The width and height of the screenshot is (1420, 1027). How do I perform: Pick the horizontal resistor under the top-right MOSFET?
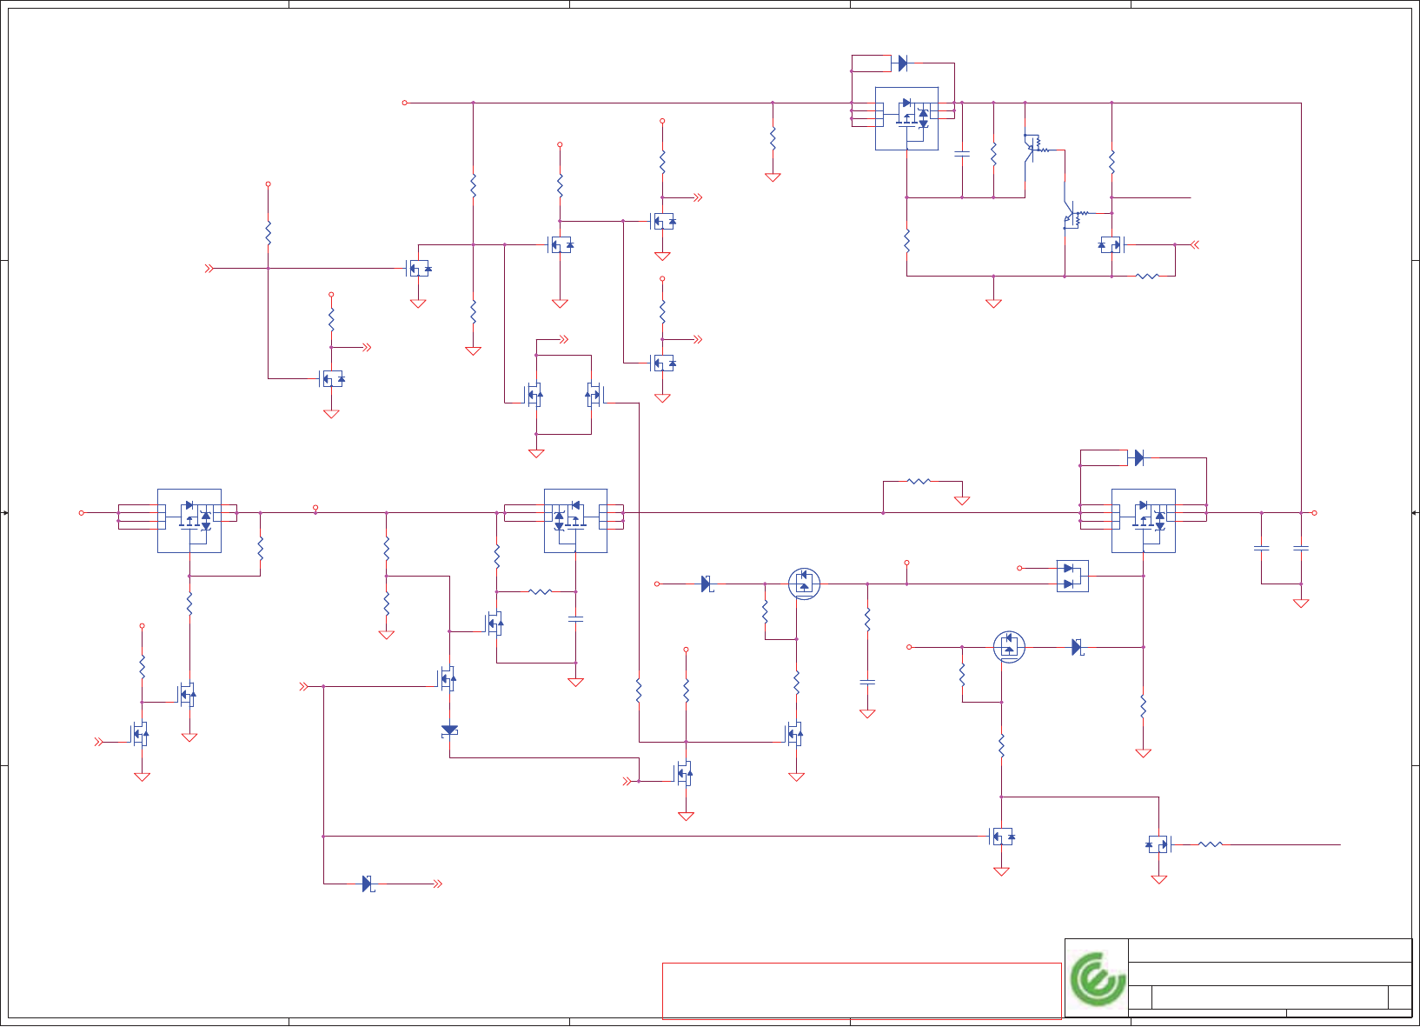1147,277
